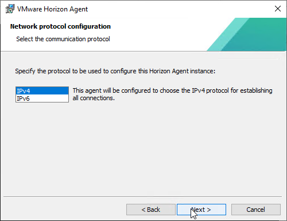
Task: Choose the IPv6 protocol option
Action: click(42, 98)
